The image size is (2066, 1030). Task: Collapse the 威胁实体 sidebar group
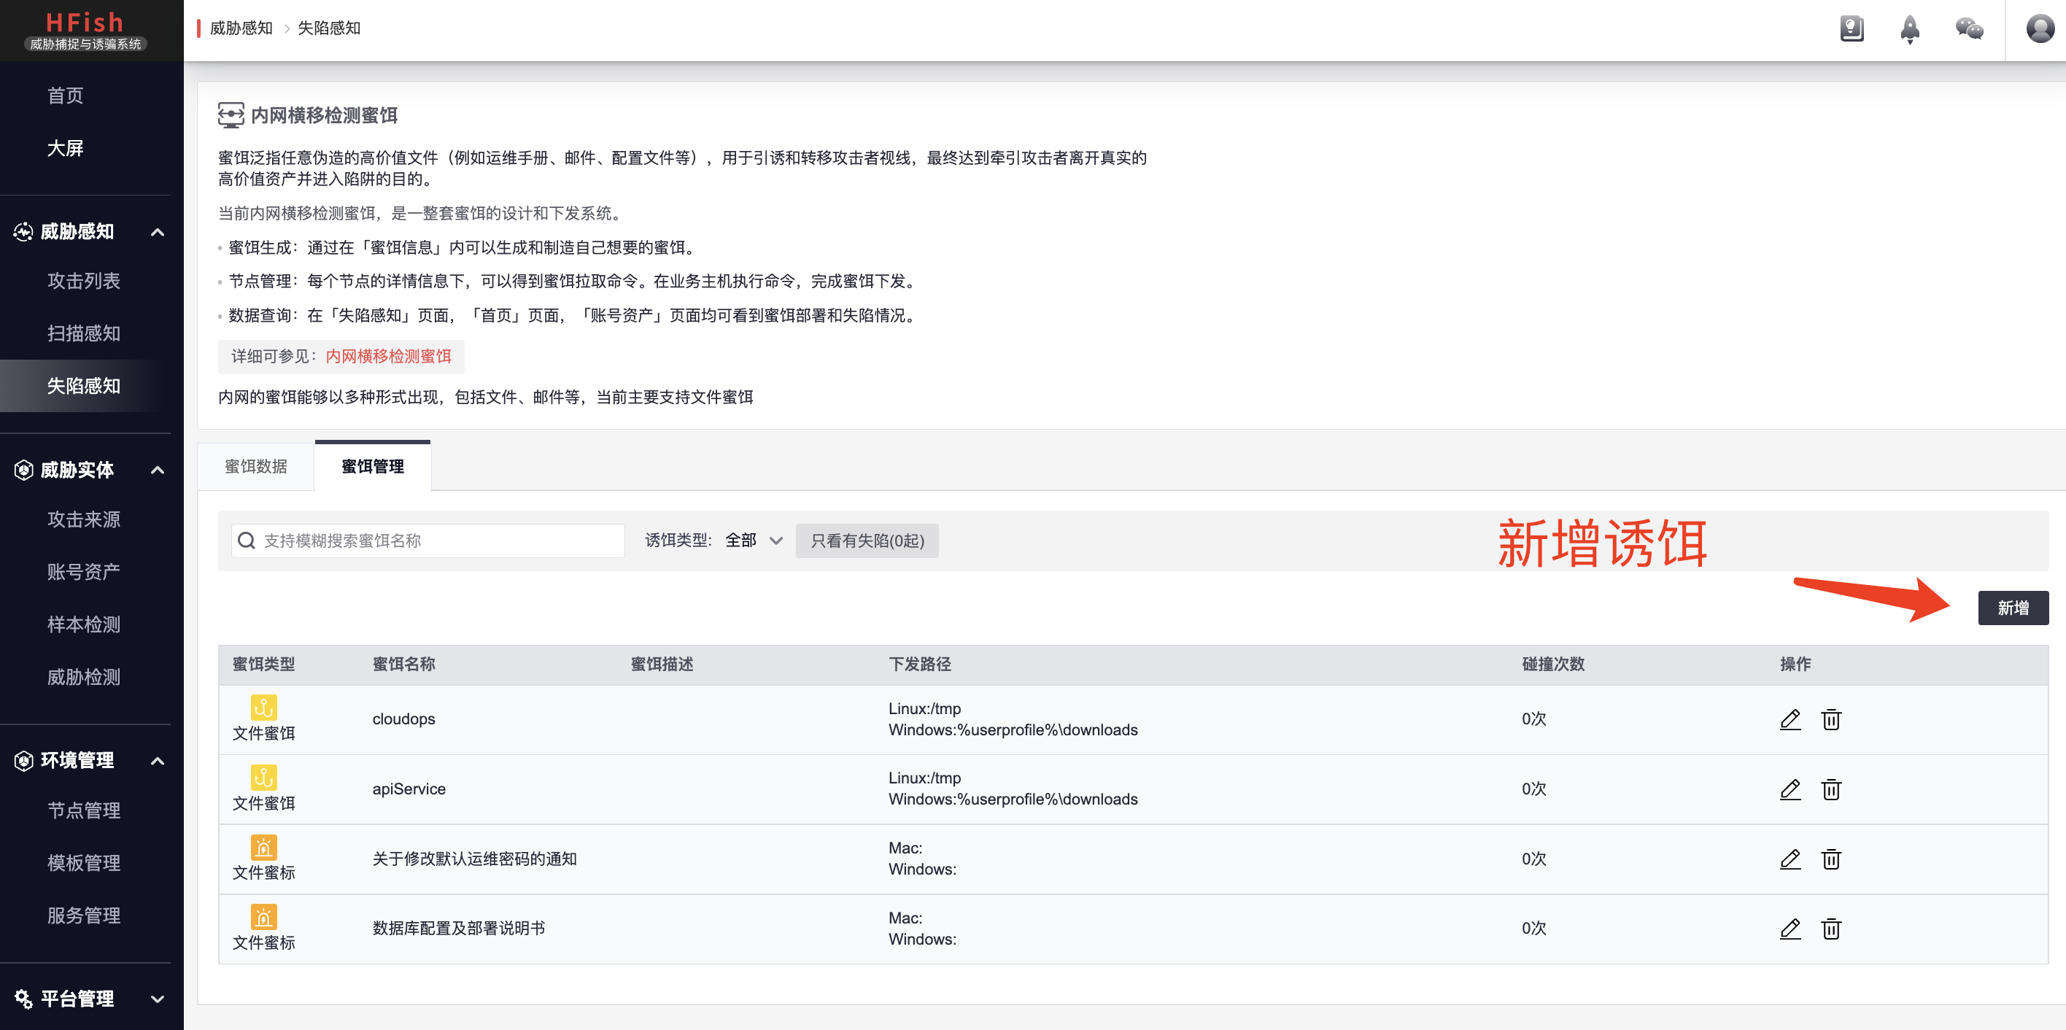tap(157, 470)
